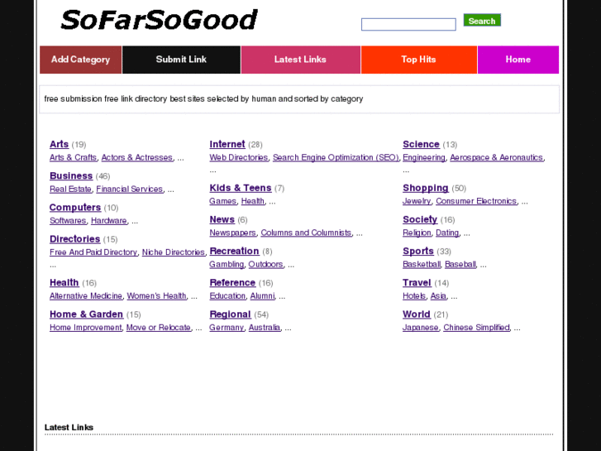Image resolution: width=601 pixels, height=451 pixels.
Task: Open the Computers category
Action: tap(75, 207)
